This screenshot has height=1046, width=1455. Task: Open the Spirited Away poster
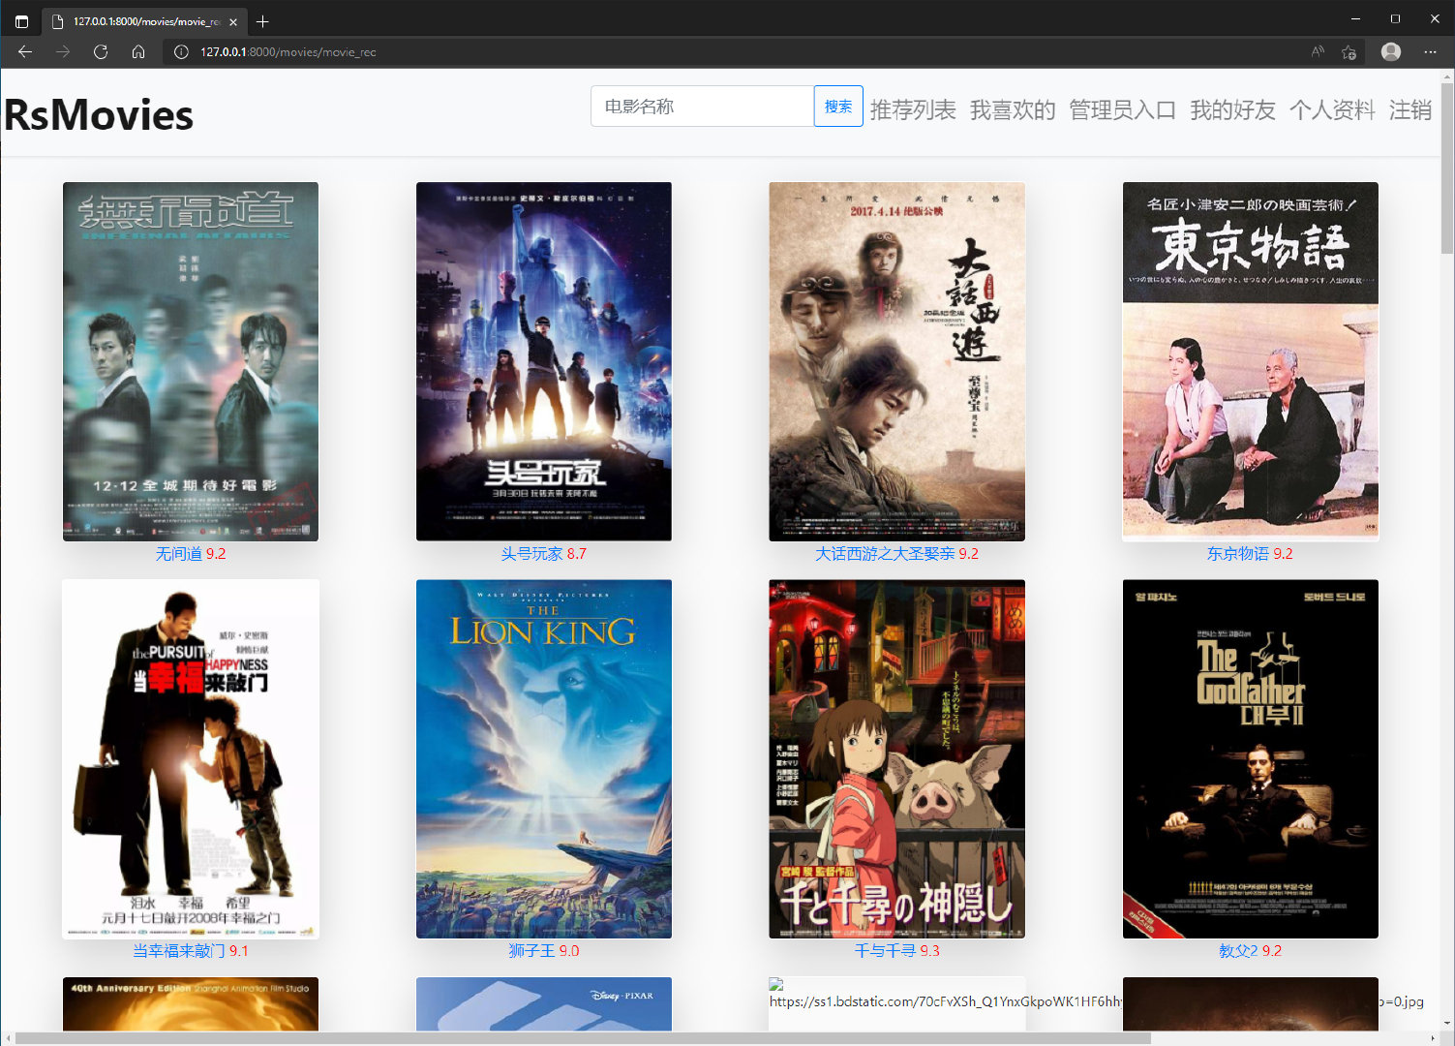tap(897, 759)
